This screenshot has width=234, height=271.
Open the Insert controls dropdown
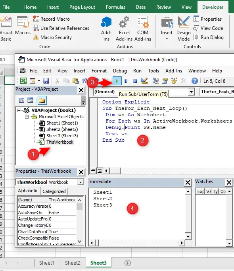tap(167, 29)
